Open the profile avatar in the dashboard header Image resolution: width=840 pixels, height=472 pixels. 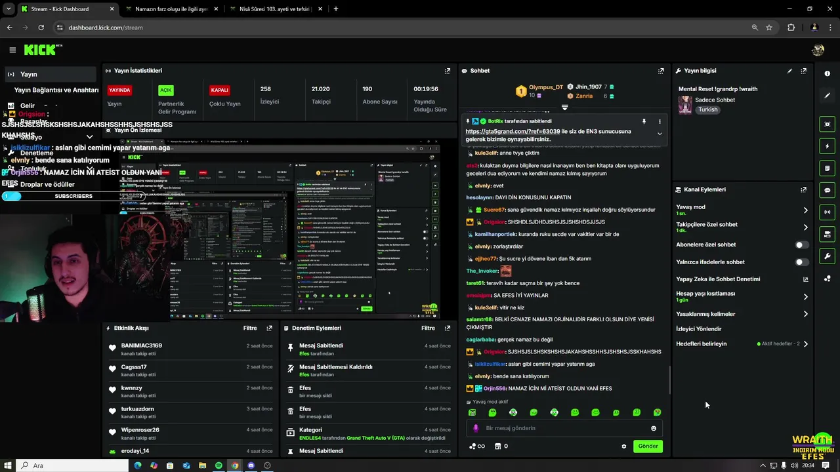coord(818,50)
